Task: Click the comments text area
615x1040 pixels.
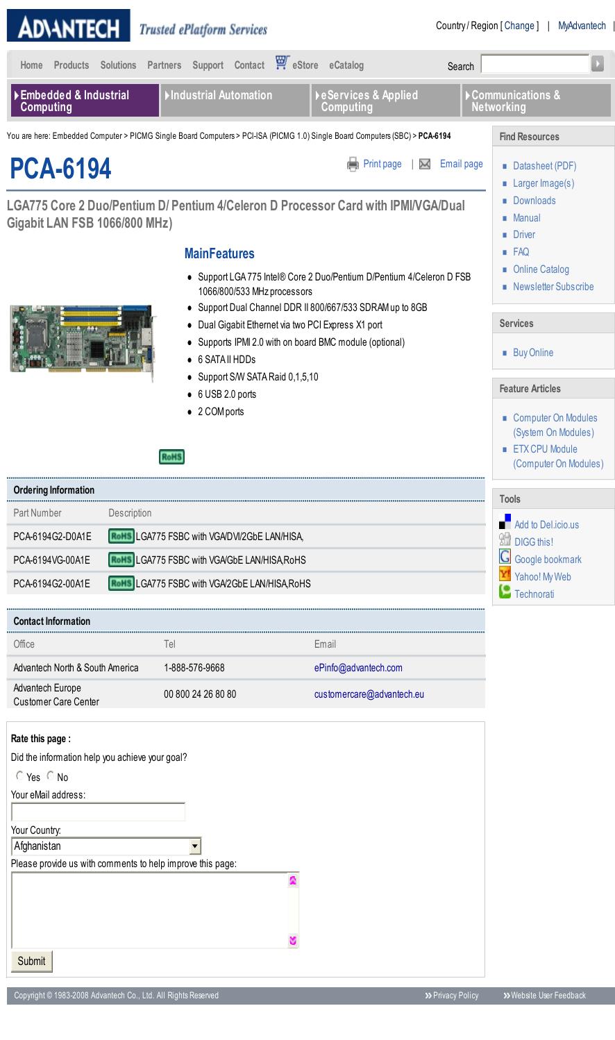Action: 150,910
